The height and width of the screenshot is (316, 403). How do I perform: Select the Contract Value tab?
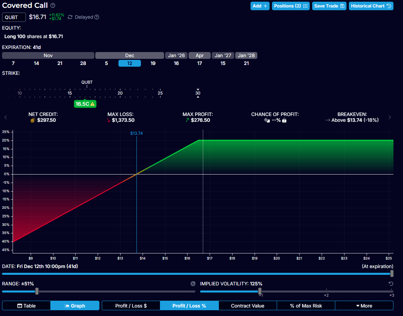[247, 306]
